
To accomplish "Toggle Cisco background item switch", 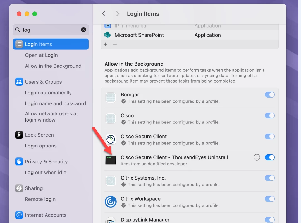I will [269, 115].
